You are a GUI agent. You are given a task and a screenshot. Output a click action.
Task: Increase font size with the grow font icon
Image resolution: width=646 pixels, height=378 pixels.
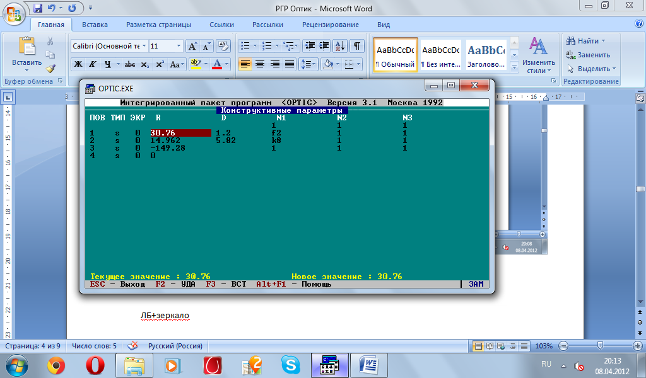[x=192, y=46]
